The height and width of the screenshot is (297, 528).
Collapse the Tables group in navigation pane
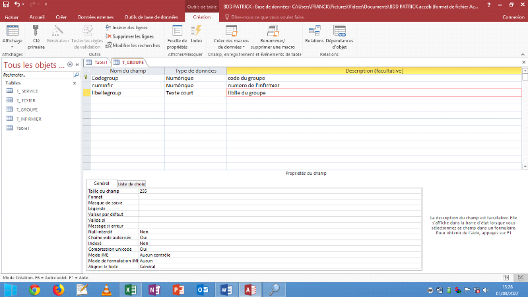tap(74, 83)
